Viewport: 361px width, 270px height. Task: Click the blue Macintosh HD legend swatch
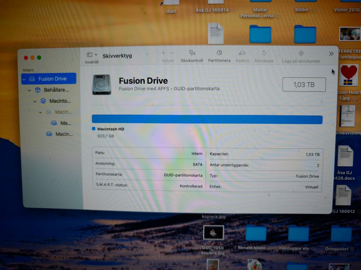(94, 129)
